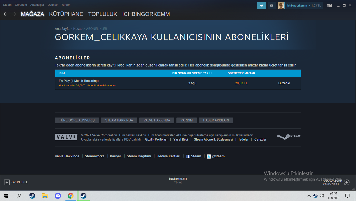Open the Oyunlar menu
This screenshot has height=201, width=356.
tap(53, 5)
